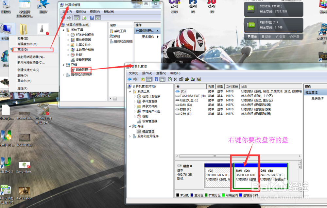Image resolution: width=327 pixels, height=208 pixels.
Task: Click the magnifier search icon in the Disk Management toolbar
Action: click(193, 79)
